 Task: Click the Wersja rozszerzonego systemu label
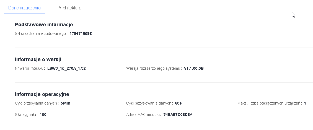click(x=153, y=69)
